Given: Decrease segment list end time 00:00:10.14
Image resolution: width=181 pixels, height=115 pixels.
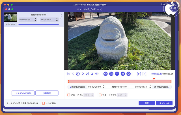Looking at the screenshot, I should click(57, 21).
